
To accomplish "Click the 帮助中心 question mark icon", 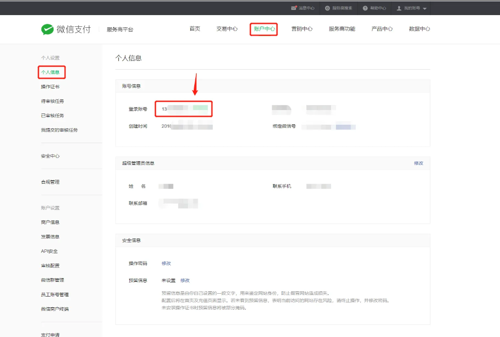I will coord(365,8).
